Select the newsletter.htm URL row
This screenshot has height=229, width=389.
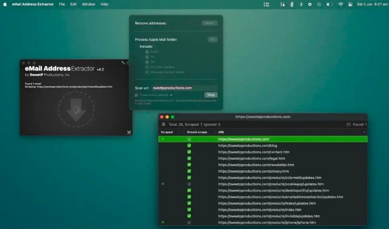[x=263, y=165]
